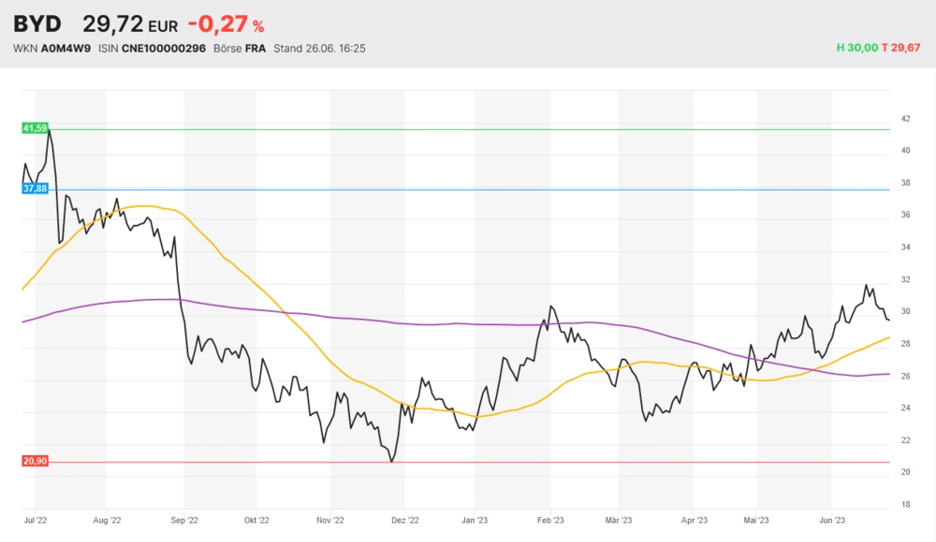Click the Jul '22 axis label
Screen dimensions: 936x542
[x=37, y=520]
